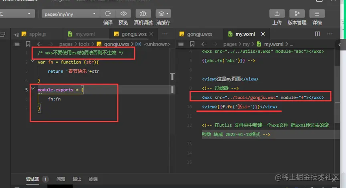The image size is (346, 188).
Task: Click the debugger badge showing 1
Action: (x=45, y=179)
